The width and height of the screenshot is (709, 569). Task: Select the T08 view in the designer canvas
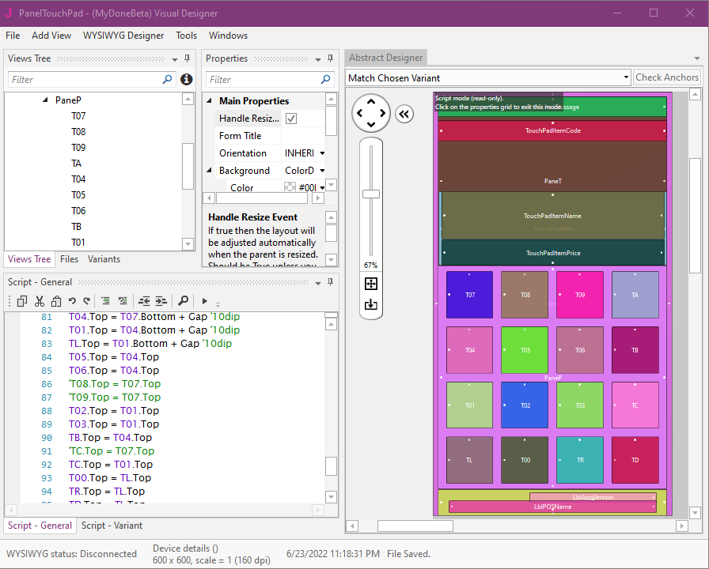click(x=525, y=295)
